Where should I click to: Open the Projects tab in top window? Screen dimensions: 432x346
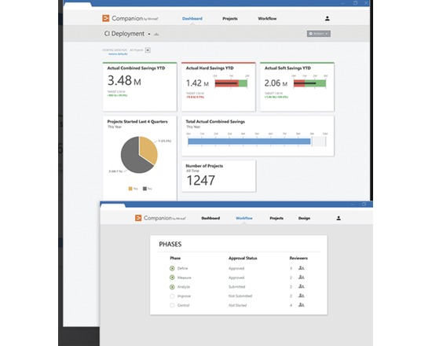[x=230, y=19]
